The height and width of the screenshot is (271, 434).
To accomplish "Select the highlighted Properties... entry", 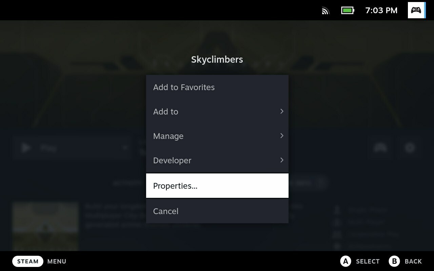I will [x=217, y=186].
